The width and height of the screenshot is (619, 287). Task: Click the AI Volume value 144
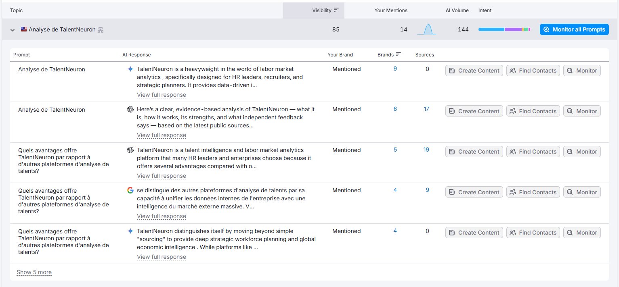463,29
